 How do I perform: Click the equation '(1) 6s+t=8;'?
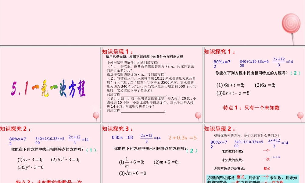tap(230, 85)
